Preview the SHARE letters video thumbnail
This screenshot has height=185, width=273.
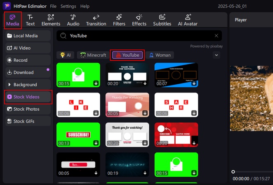[x=176, y=105]
